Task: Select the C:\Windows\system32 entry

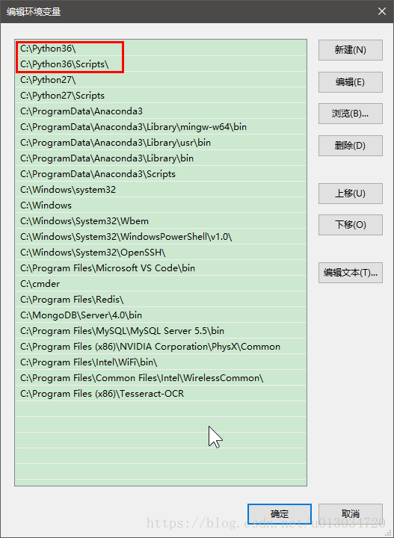Action: pyautogui.click(x=161, y=189)
